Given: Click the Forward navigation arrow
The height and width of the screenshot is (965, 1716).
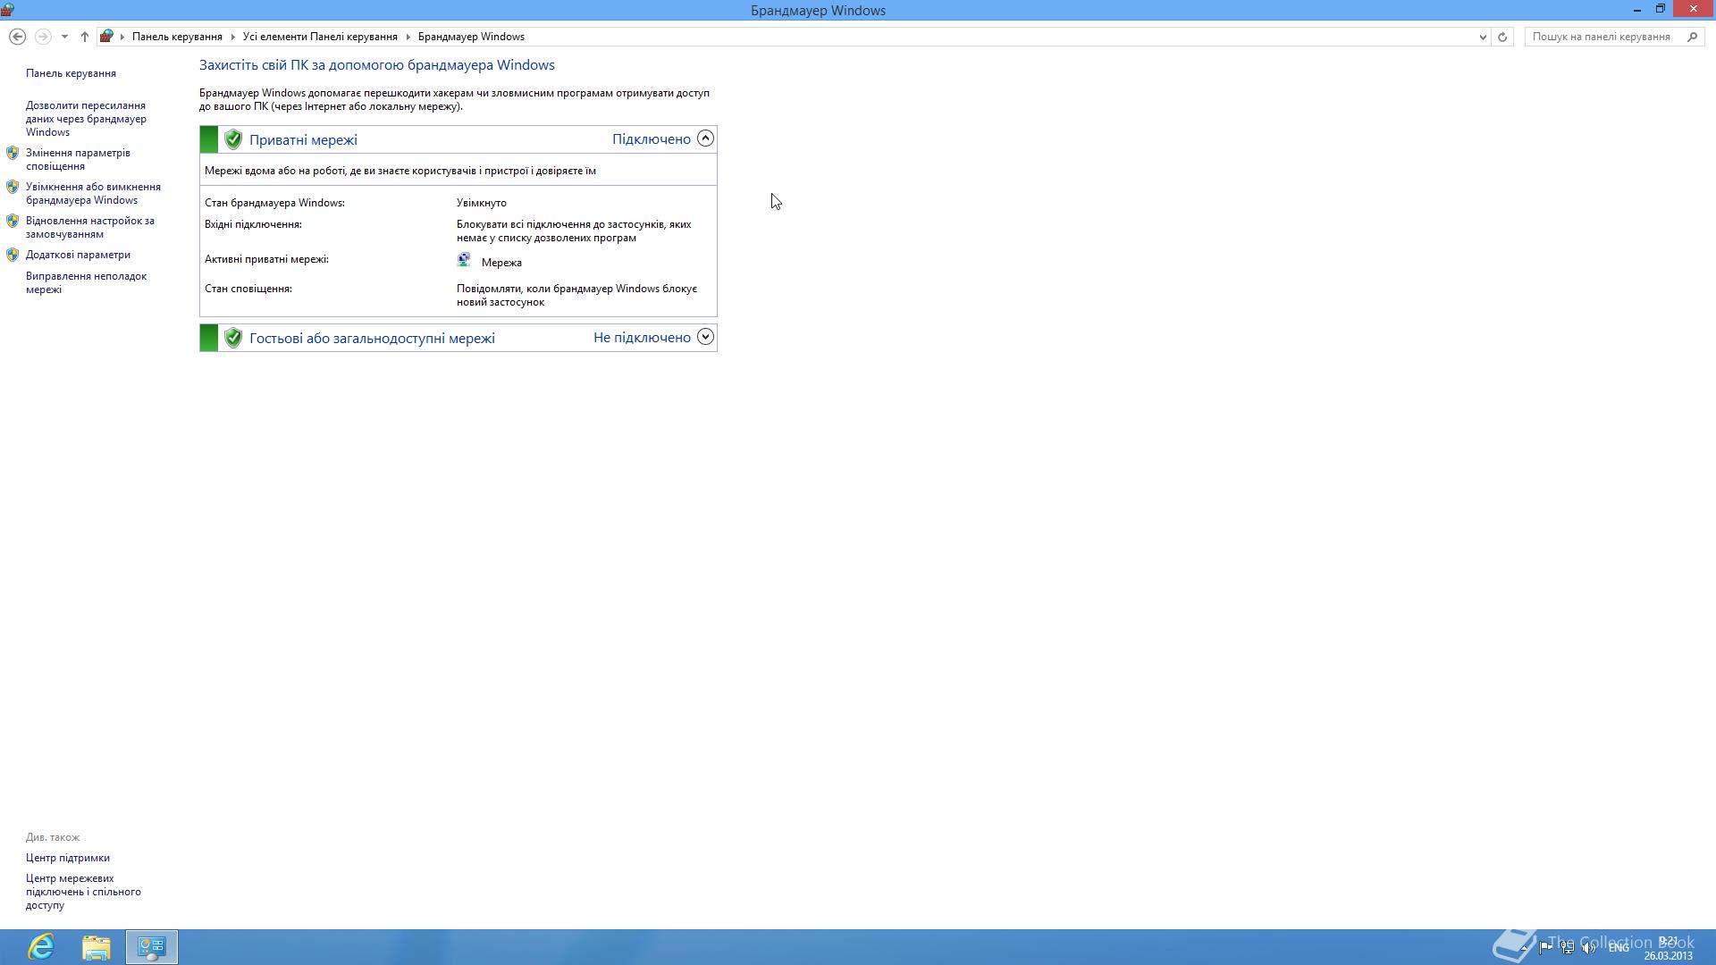Looking at the screenshot, I should tap(42, 37).
